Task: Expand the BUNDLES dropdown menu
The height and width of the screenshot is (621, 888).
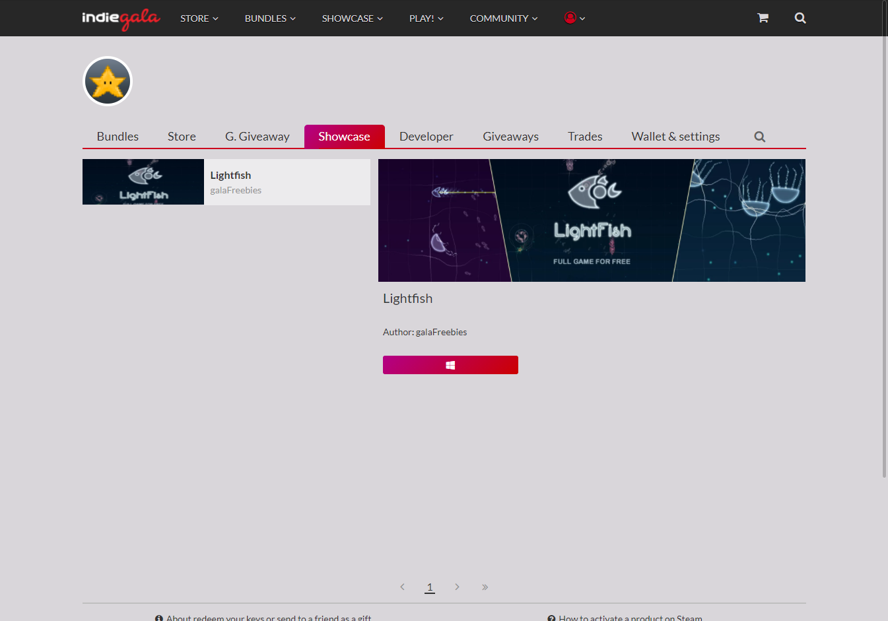Action: (x=270, y=18)
